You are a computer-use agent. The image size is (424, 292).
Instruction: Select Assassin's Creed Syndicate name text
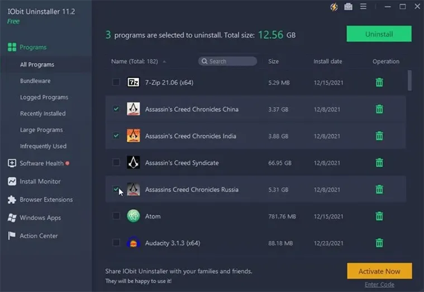[x=182, y=163]
